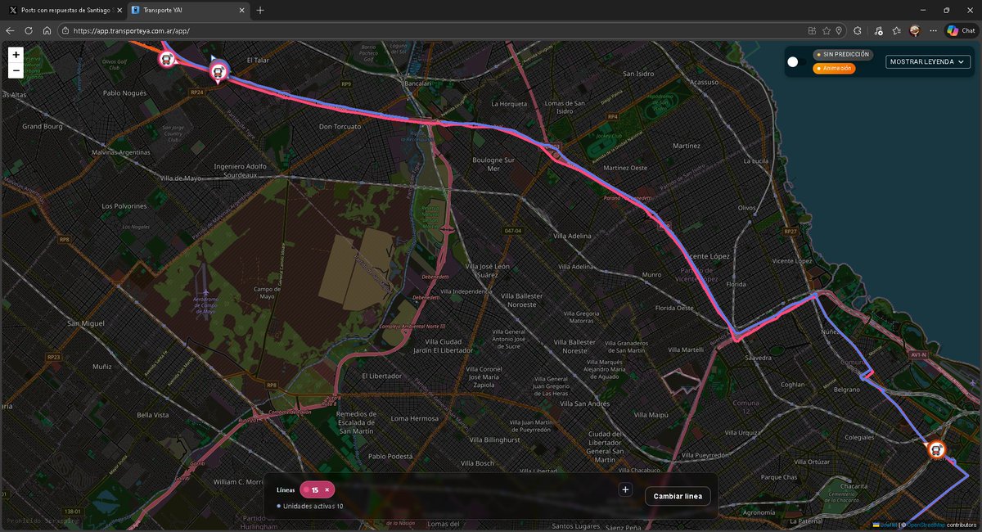
Task: Click the Vicente López map label
Action: tap(708, 256)
